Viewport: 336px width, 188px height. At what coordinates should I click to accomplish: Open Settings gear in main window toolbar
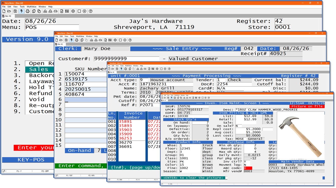coord(73,11)
